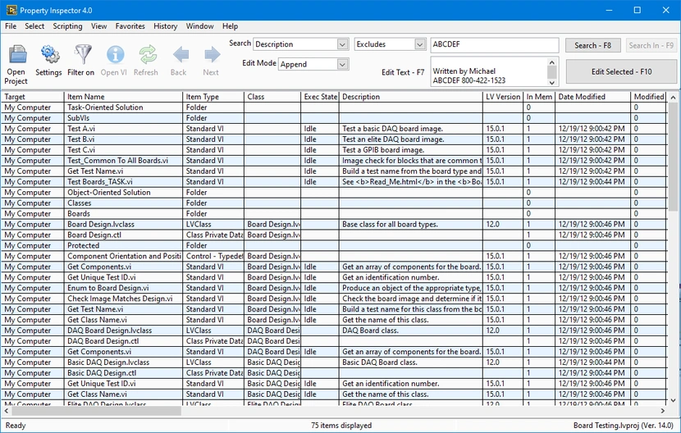
Task: Expand the Edit Mode Append dropdown
Action: coord(342,64)
